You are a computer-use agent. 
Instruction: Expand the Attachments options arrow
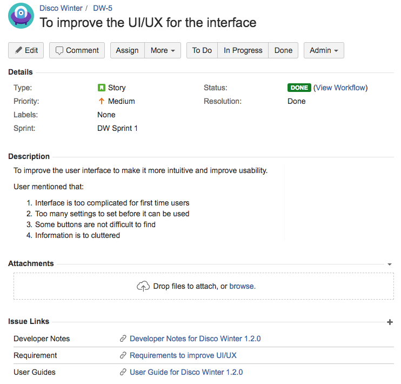pos(390,264)
